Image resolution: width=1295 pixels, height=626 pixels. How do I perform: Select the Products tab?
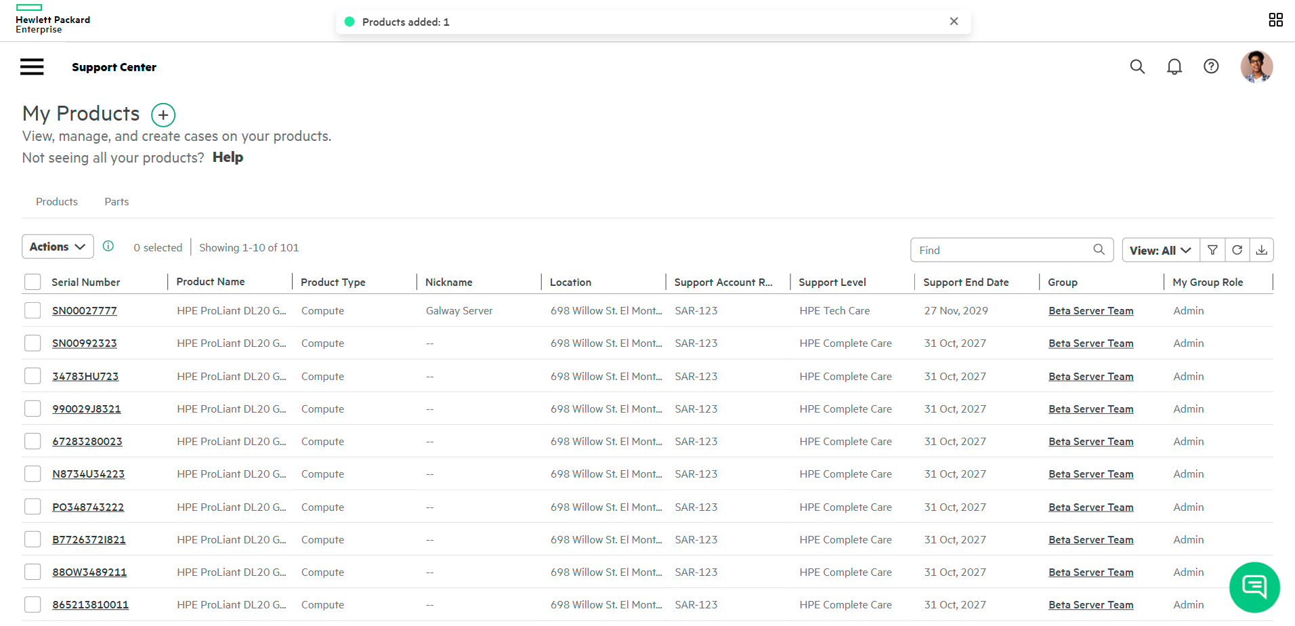[57, 202]
